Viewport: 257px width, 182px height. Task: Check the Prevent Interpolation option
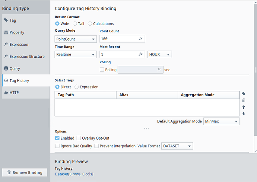coord(96,146)
